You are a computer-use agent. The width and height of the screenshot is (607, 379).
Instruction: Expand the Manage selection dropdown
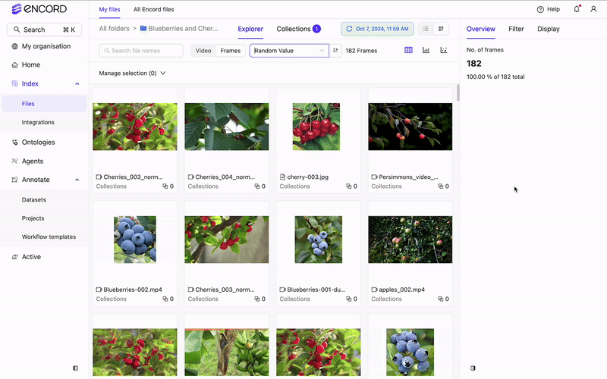coord(132,73)
